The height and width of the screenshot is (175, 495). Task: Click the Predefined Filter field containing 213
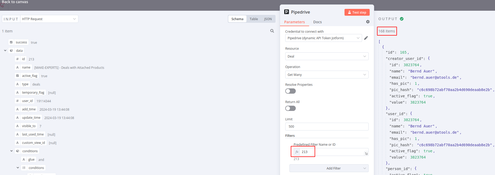point(331,152)
